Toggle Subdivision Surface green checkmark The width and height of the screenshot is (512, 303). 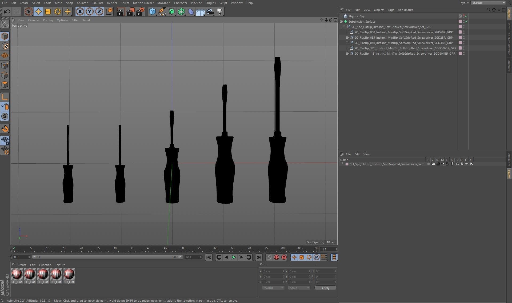pos(466,22)
